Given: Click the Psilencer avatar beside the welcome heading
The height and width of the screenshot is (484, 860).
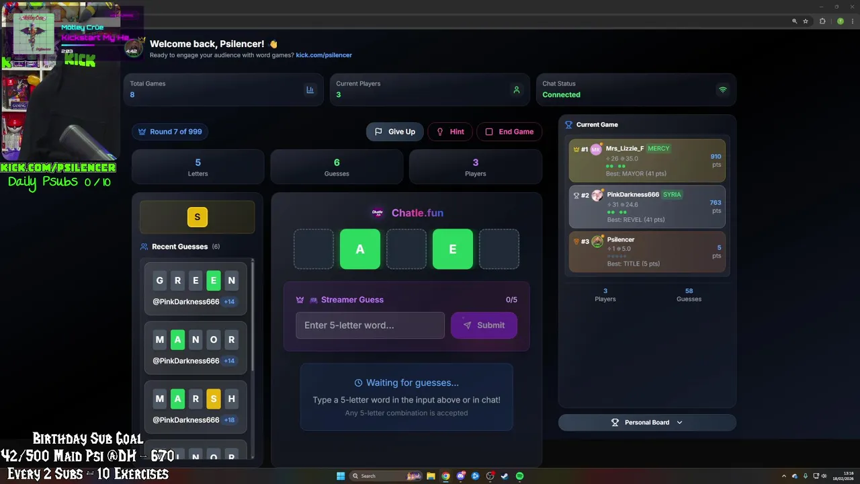Looking at the screenshot, I should (133, 48).
